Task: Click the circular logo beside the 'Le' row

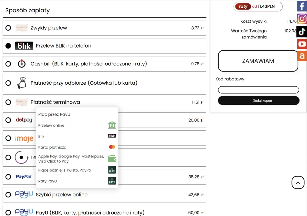Action: pos(21,157)
